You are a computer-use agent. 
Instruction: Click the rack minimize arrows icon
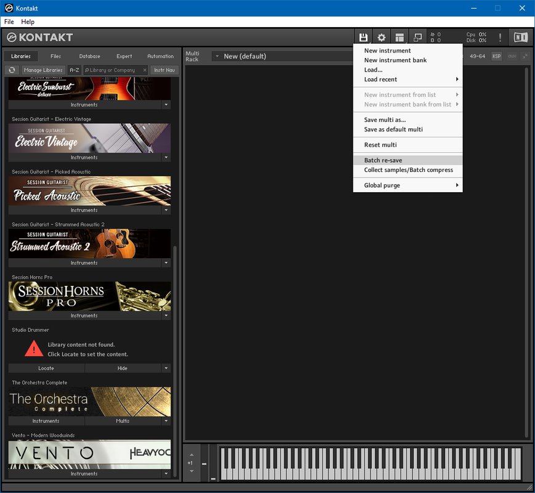pos(525,56)
